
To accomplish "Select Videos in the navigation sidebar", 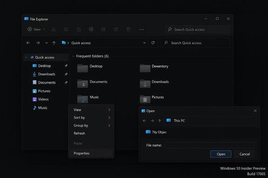I will tap(43, 99).
